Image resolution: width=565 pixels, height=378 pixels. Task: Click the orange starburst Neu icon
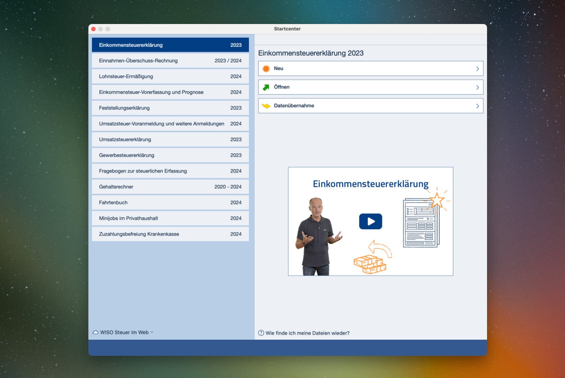(266, 69)
